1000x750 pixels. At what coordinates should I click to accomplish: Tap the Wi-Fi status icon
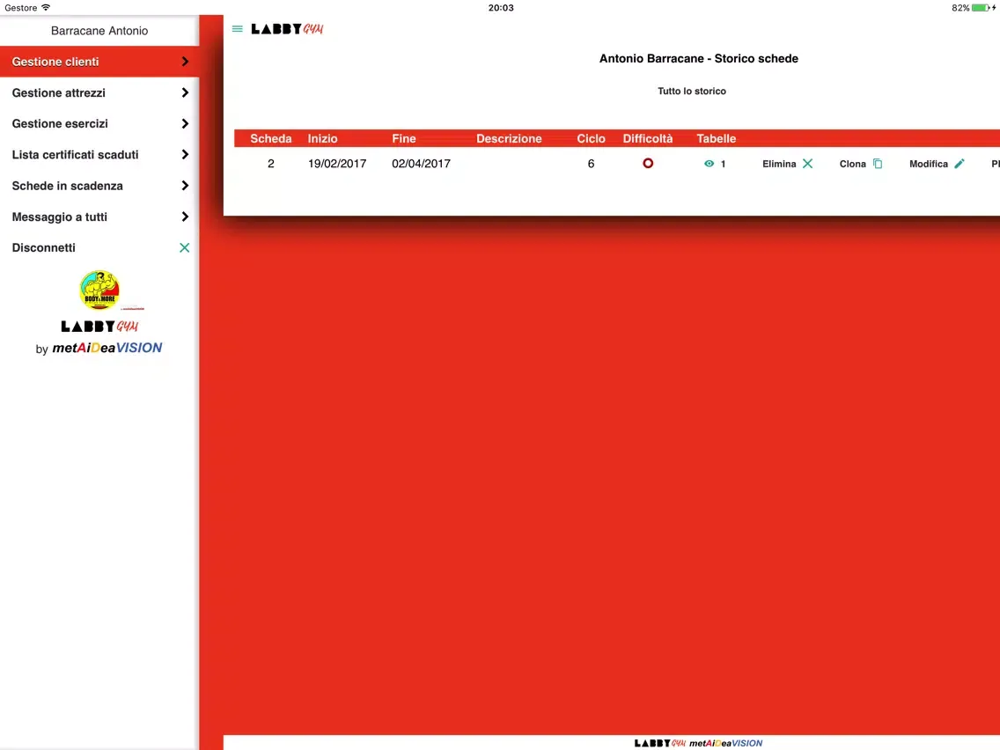click(45, 8)
